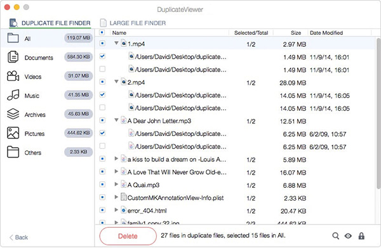381x248 pixels.
Task: Click the A Quai.mp3 file icon
Action: click(124, 185)
